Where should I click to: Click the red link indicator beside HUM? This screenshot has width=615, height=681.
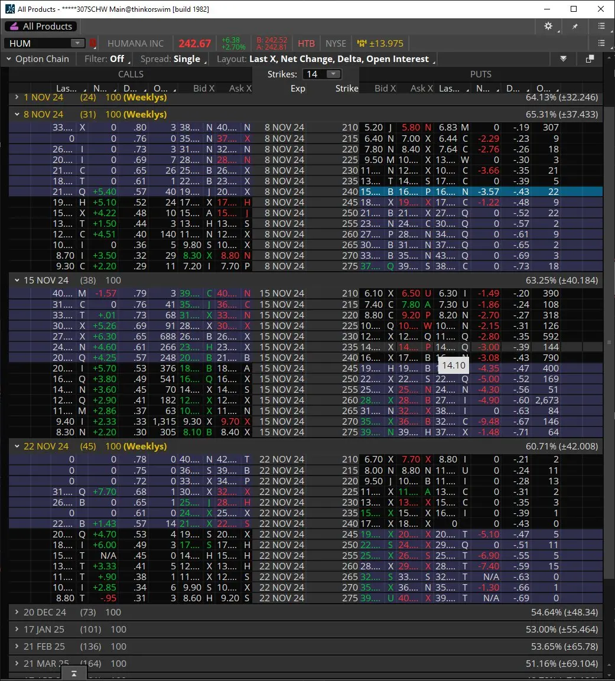pyautogui.click(x=93, y=43)
